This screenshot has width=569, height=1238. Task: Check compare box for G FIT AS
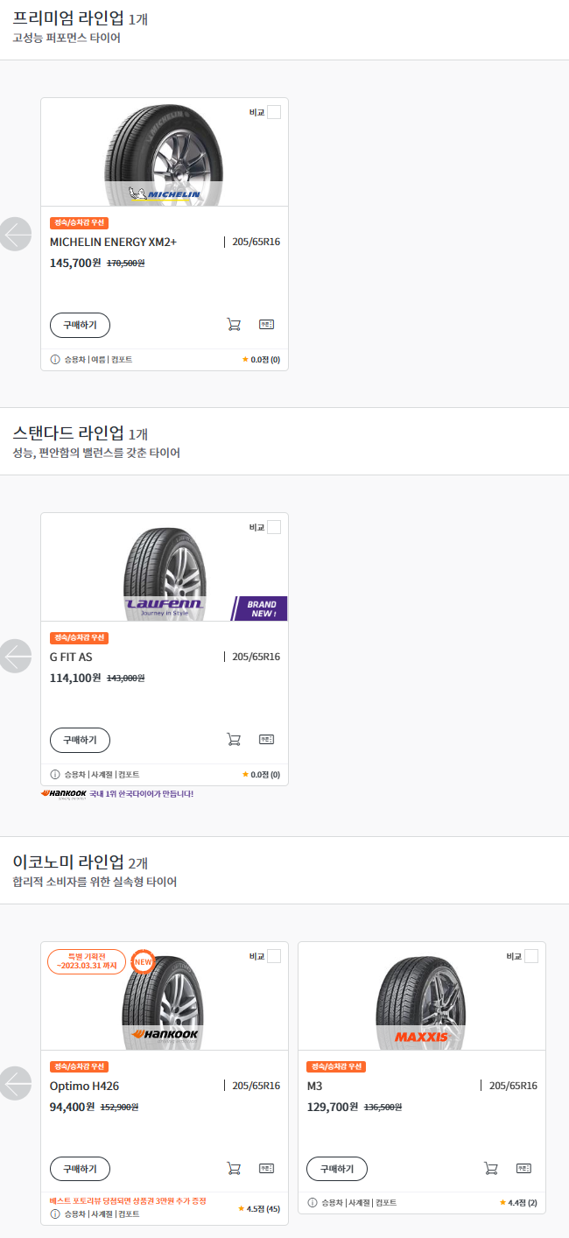click(x=274, y=527)
